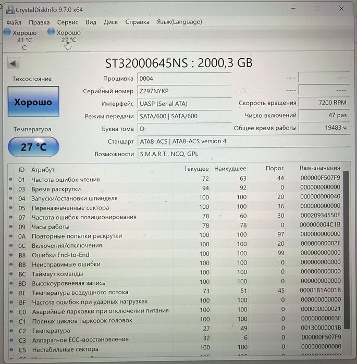Click raw value 00001B1A001B
The height and width of the screenshot is (364, 357).
coord(321,290)
